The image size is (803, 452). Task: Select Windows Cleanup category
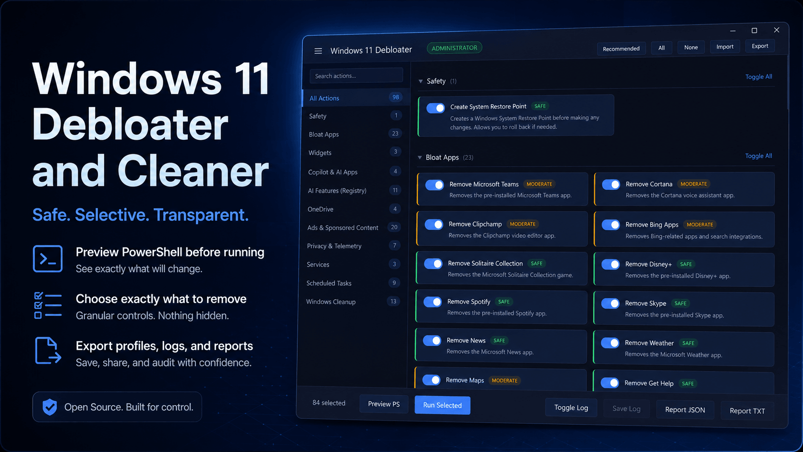[x=352, y=302]
